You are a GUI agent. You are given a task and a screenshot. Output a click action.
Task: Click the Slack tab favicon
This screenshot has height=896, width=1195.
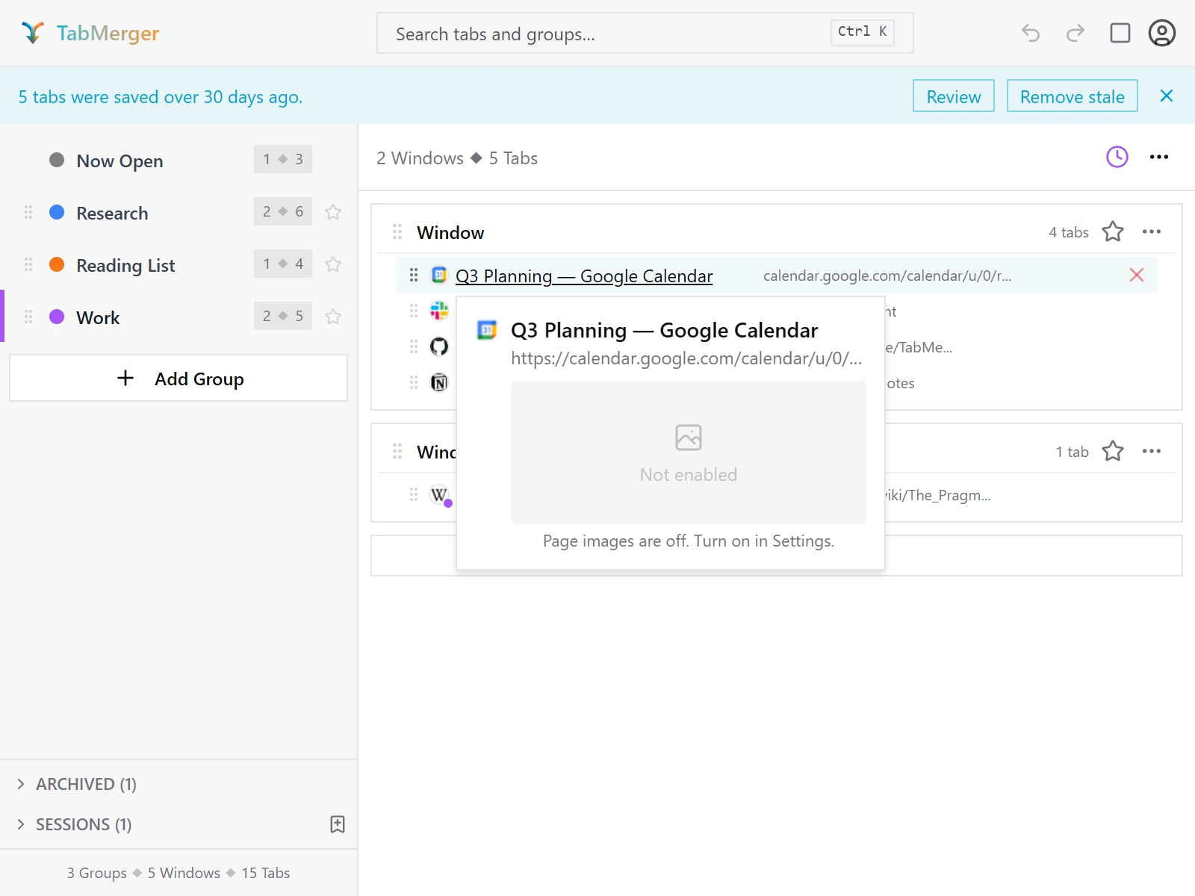coord(439,311)
